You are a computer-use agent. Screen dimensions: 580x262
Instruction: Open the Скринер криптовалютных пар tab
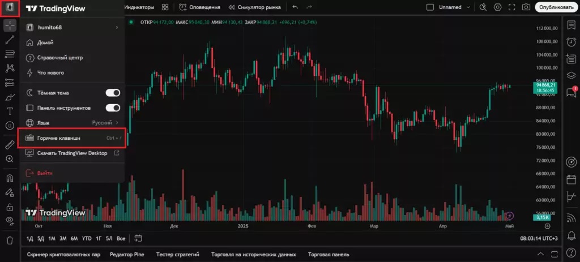[63, 254]
